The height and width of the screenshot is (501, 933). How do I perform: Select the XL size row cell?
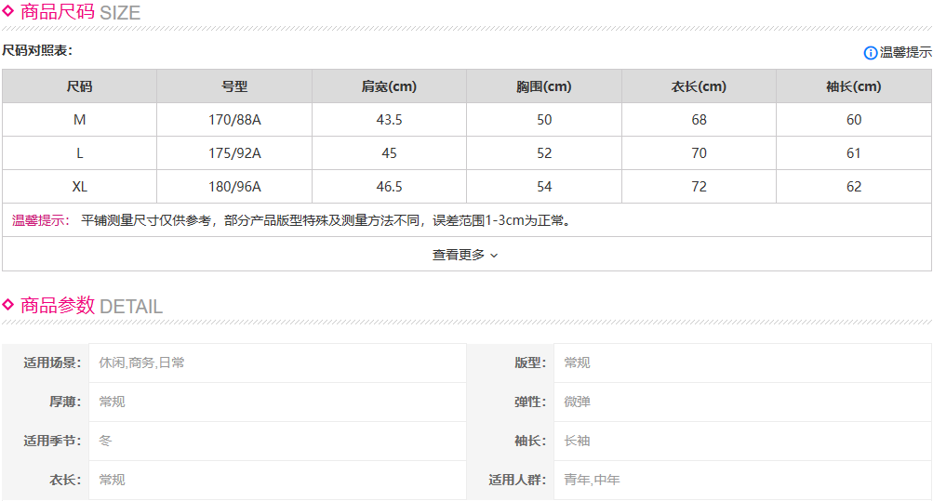[x=79, y=187]
